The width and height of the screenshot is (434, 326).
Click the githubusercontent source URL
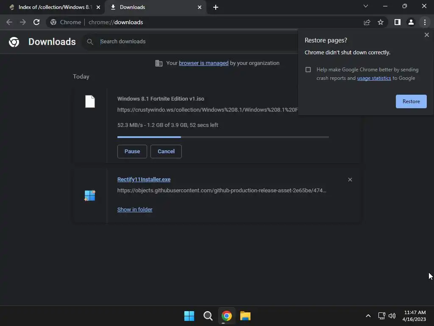(x=222, y=191)
